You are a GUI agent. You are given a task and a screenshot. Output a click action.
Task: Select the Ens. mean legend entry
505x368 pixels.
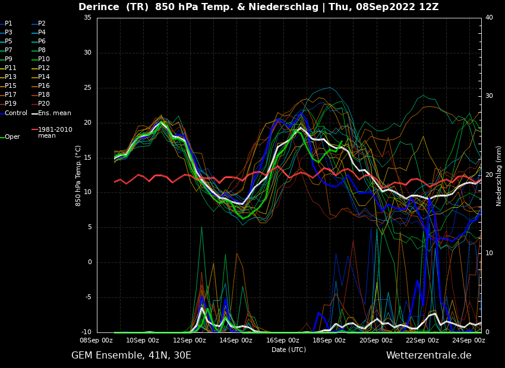click(52, 113)
